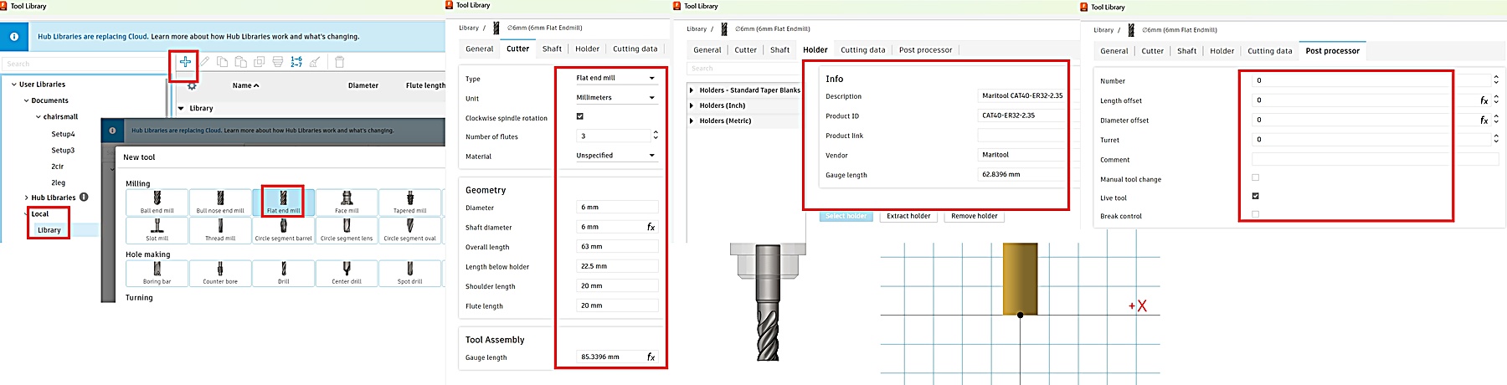Collapse the chairsmall tree node
The height and width of the screenshot is (385, 1507).
point(39,117)
